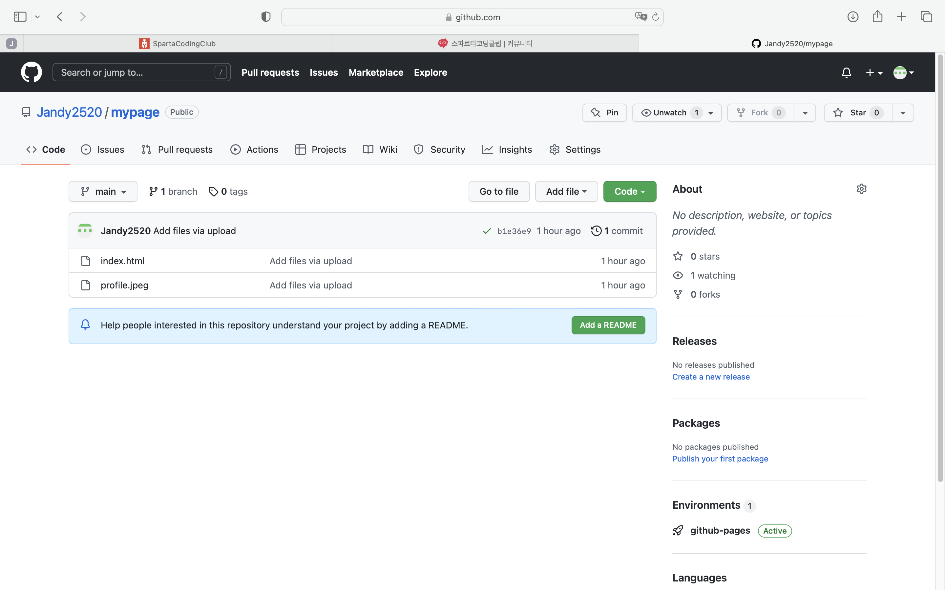Open a new Safari tab
The image size is (945, 590).
click(x=901, y=17)
